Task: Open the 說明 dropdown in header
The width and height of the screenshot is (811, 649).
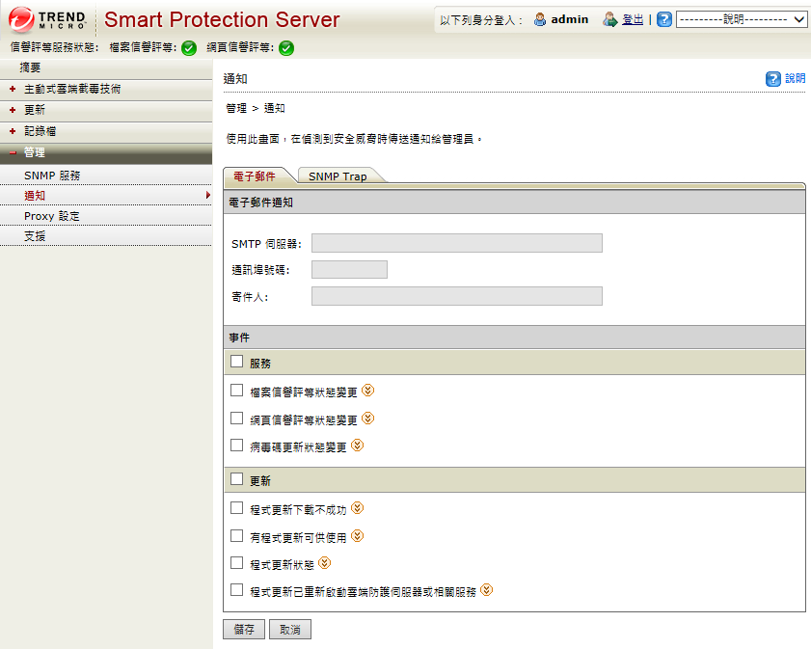Action: pos(742,19)
